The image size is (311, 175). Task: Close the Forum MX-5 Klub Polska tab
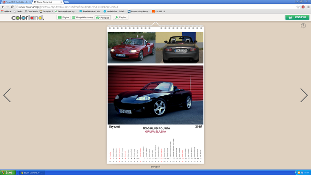30,2
